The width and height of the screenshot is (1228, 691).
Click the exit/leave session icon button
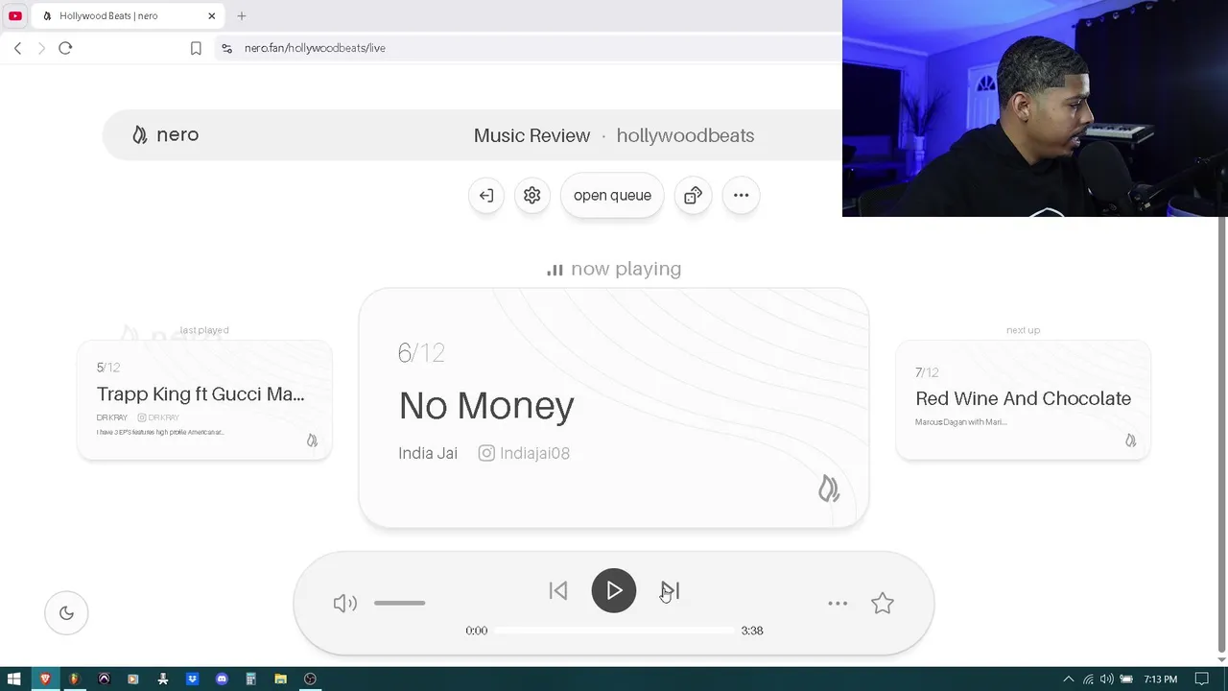(486, 196)
